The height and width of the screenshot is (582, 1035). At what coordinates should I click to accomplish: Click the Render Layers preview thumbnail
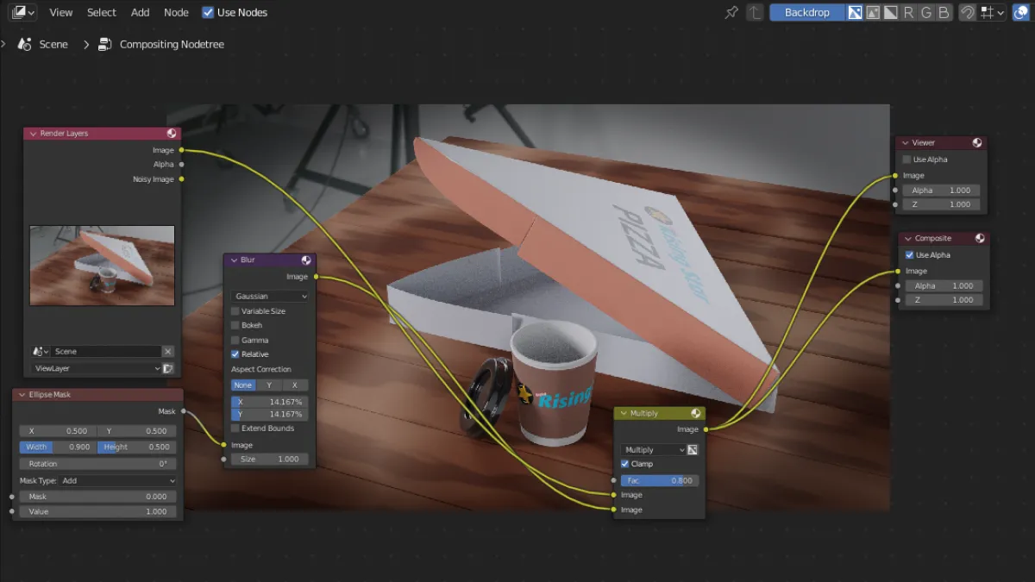click(x=102, y=266)
